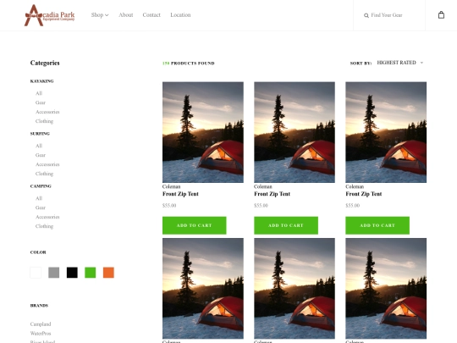The height and width of the screenshot is (343, 457).
Task: Click the Brands filter heading
Action: 39,306
